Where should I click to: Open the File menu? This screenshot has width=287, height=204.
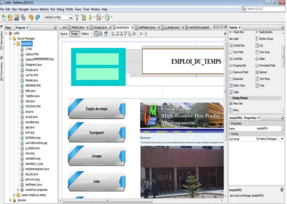[x=2, y=9]
